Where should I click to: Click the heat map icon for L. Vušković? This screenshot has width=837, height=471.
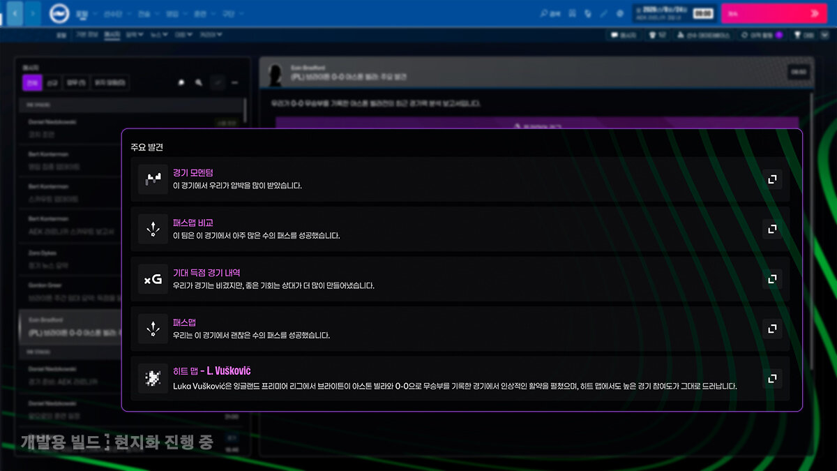[x=153, y=378]
